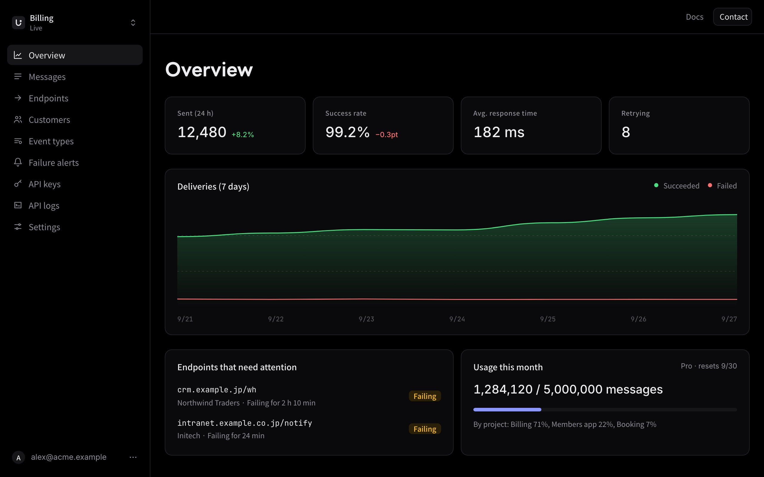Screen dimensions: 764x477
Task: Open endpoint crm.example.jp/wh
Action: 217,390
